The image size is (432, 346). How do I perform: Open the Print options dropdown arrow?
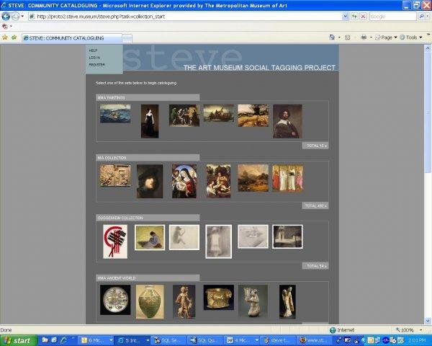371,37
